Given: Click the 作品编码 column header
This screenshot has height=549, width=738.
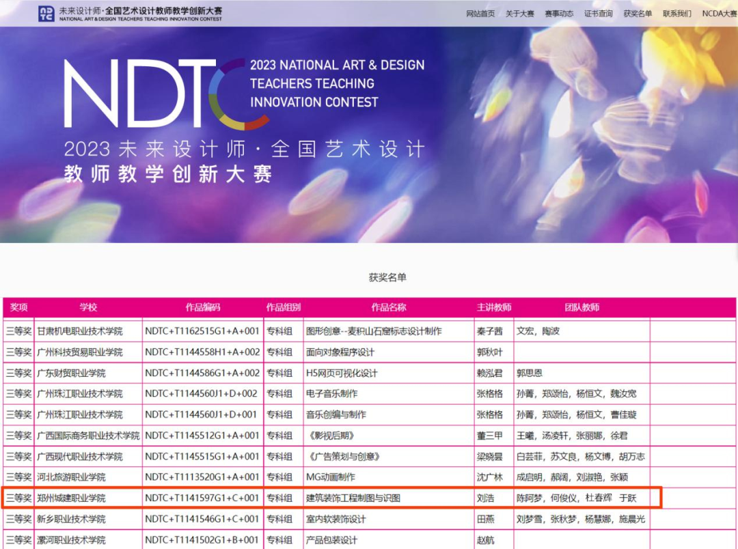Looking at the screenshot, I should tap(203, 307).
